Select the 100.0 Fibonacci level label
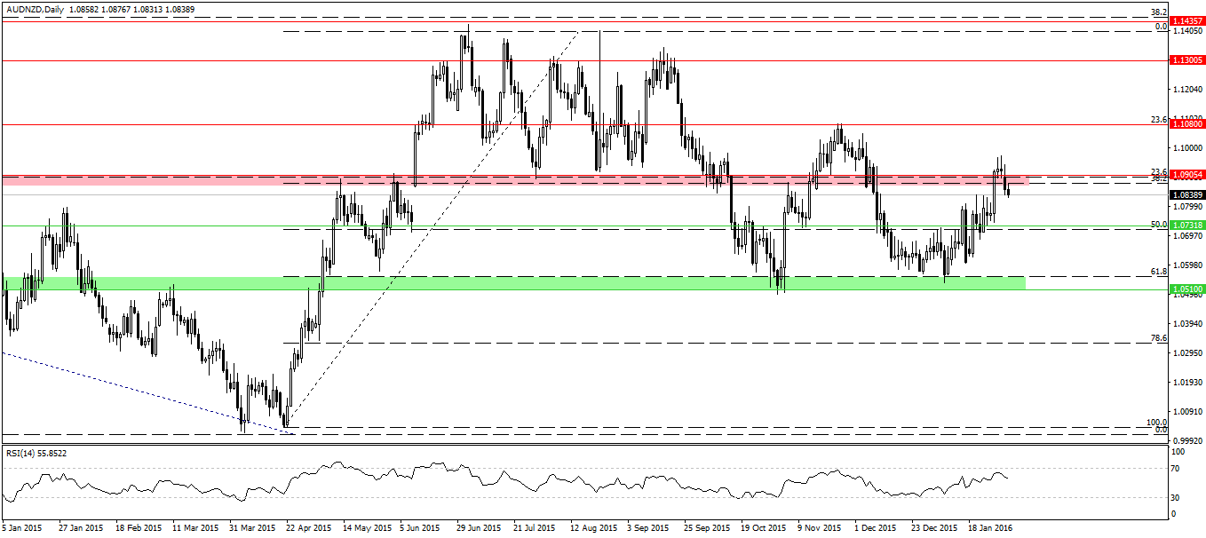This screenshot has height=538, width=1206. click(1156, 423)
